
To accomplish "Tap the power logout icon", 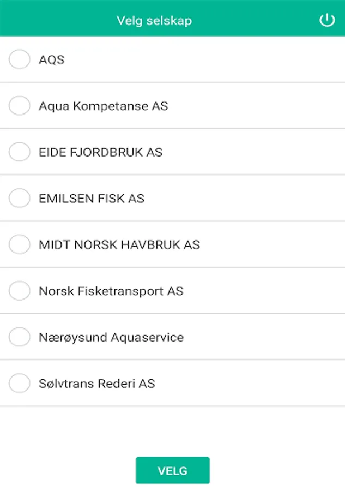I will point(326,21).
